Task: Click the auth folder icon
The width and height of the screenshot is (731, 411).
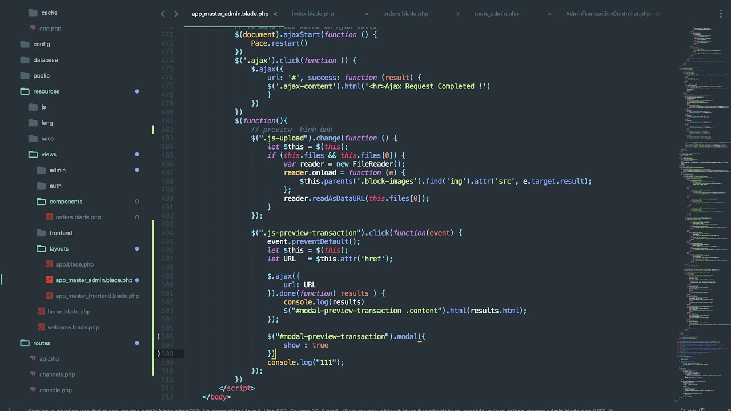Action: click(41, 186)
